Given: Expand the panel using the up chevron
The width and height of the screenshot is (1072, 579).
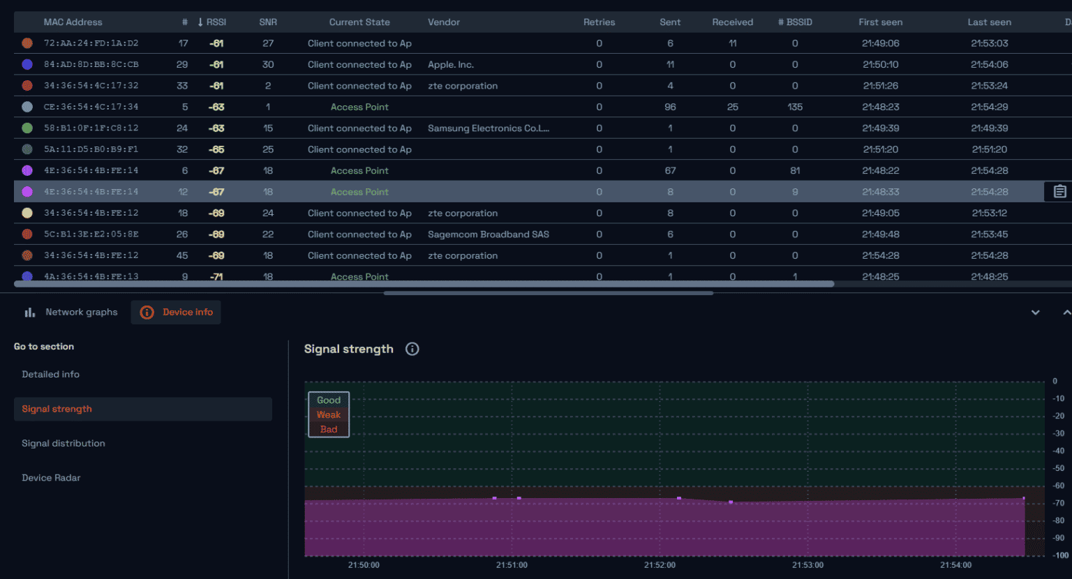Looking at the screenshot, I should point(1066,312).
